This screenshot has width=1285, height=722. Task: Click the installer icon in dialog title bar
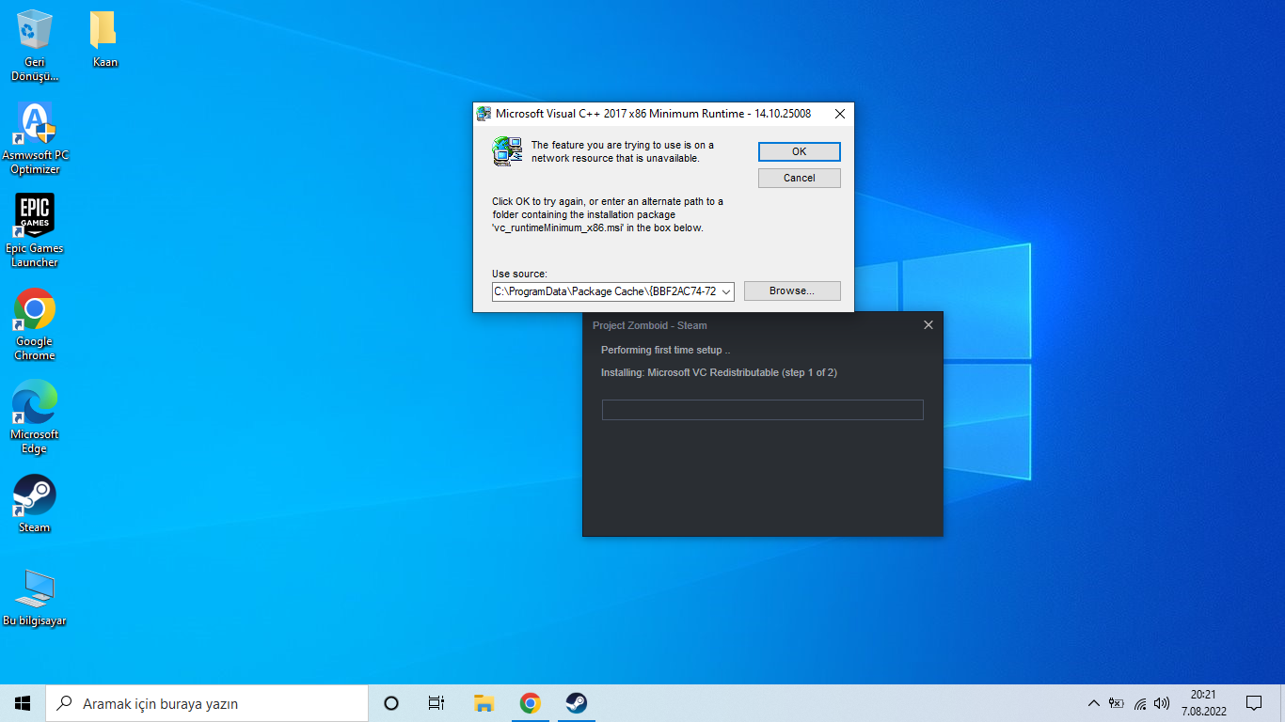[x=484, y=114]
